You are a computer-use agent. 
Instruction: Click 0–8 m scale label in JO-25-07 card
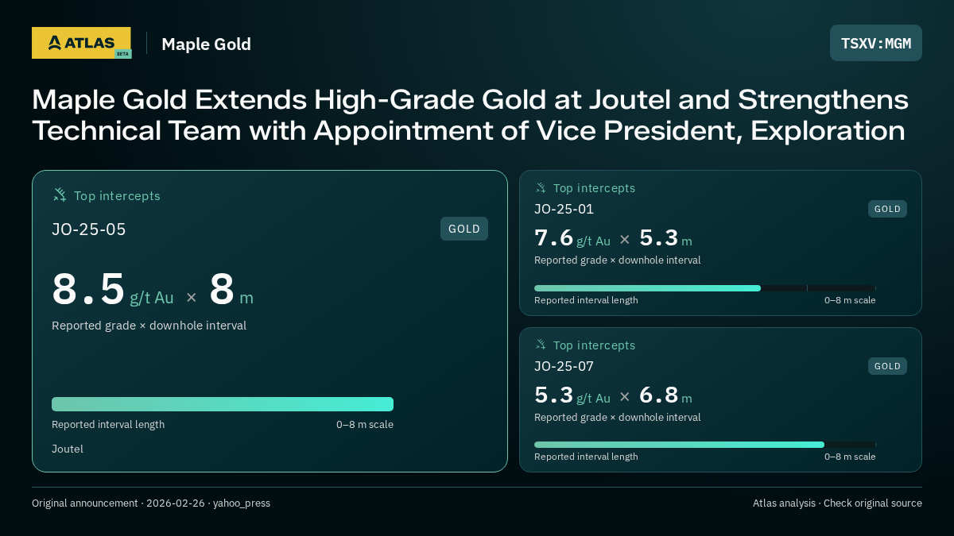point(850,457)
